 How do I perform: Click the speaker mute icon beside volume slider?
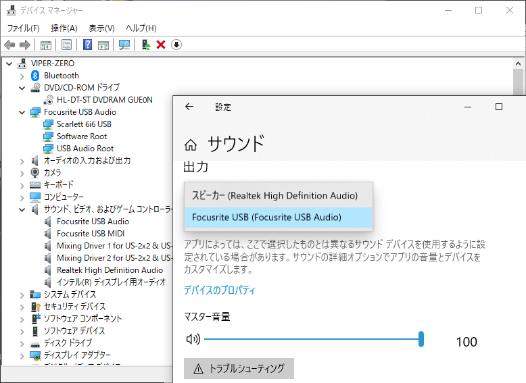193,339
